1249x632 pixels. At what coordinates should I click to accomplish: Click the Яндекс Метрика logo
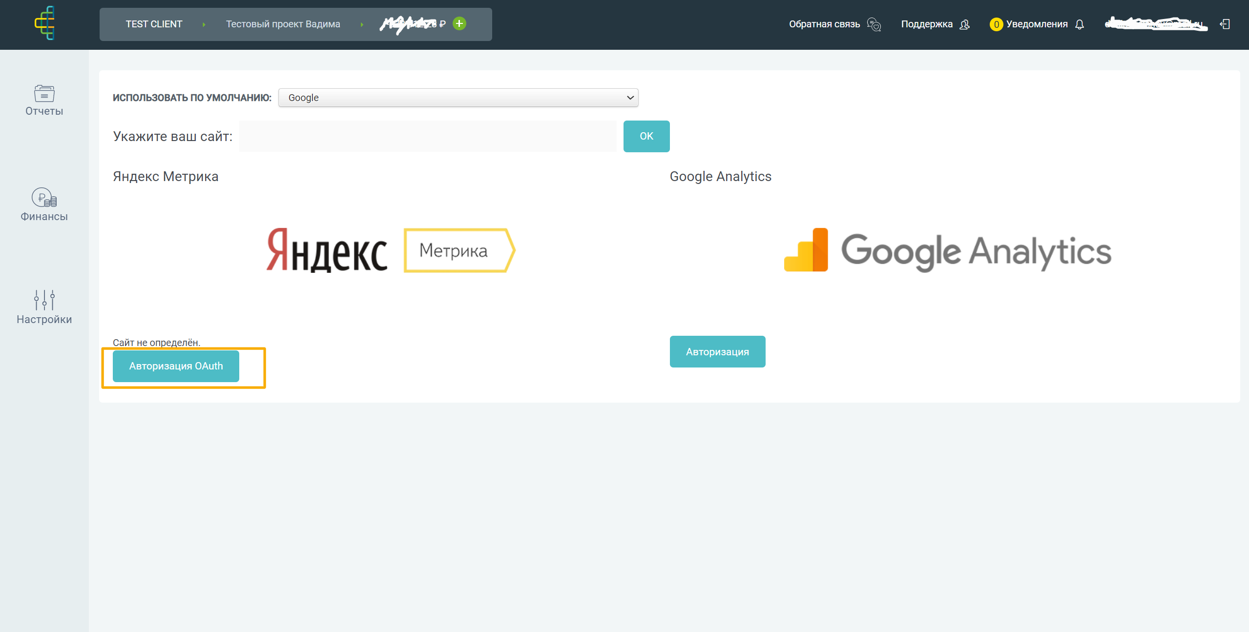[x=391, y=250]
